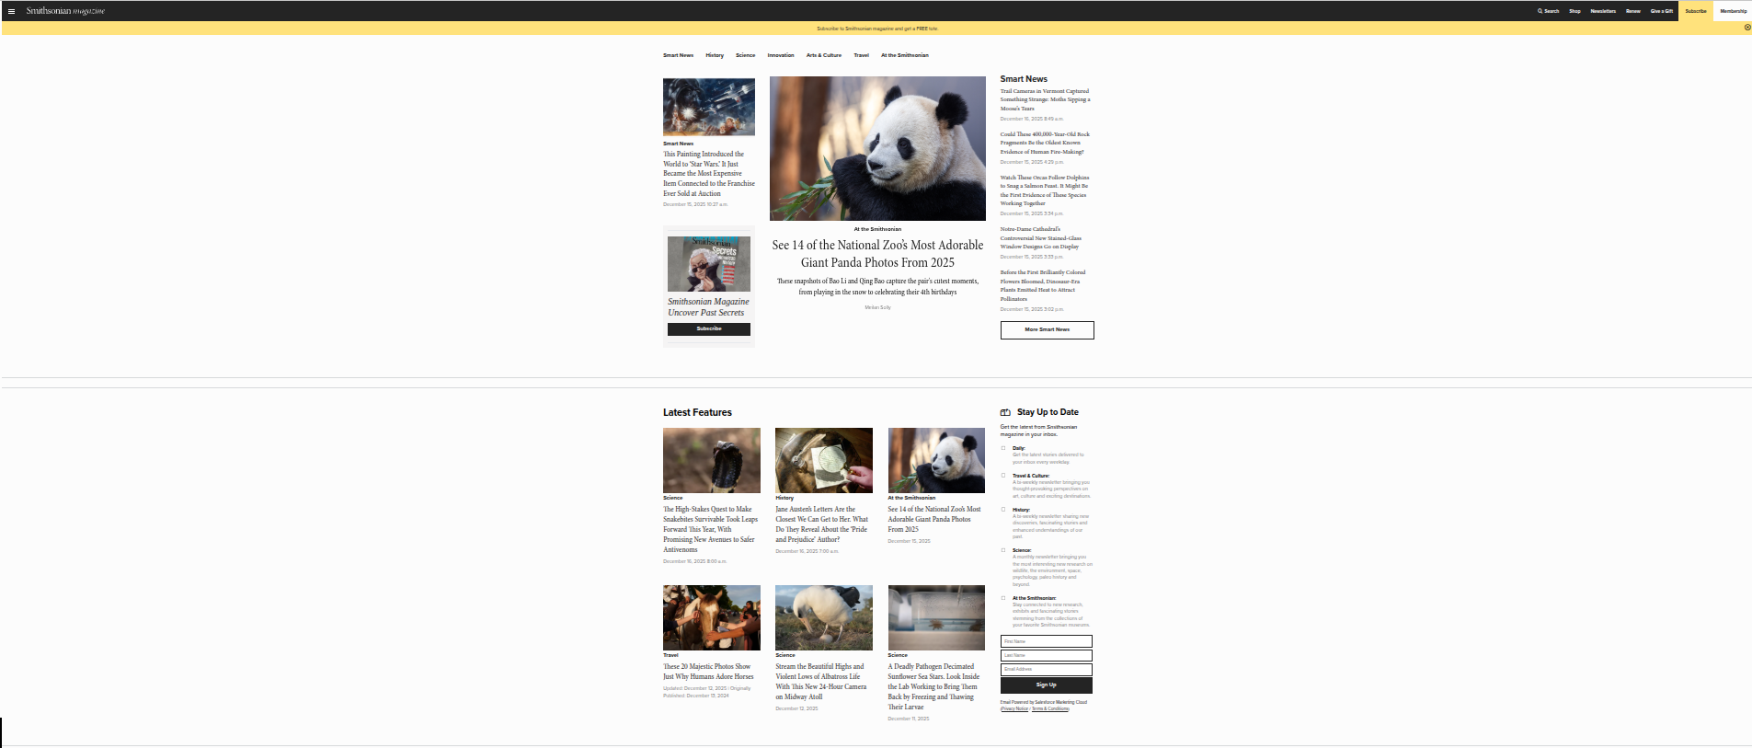Click the More Smart News button
Image resolution: width=1752 pixels, height=748 pixels.
1047,329
